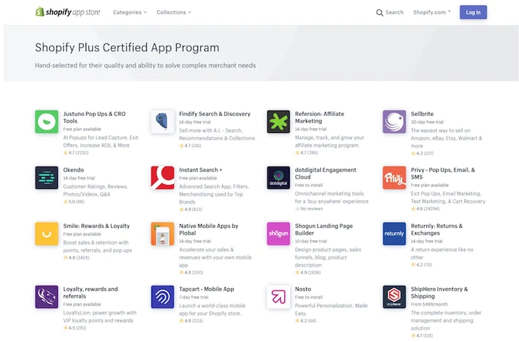The image size is (519, 342).
Task: Click the Instant Search + red icon
Action: pos(162,178)
